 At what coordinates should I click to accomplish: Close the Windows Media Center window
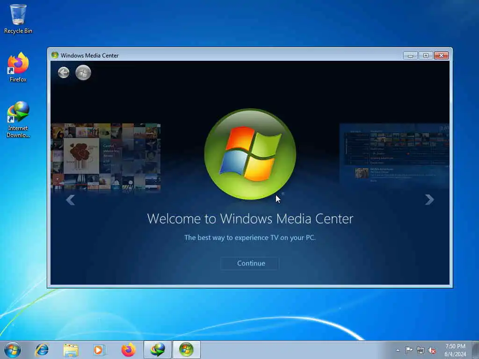[x=441, y=56]
